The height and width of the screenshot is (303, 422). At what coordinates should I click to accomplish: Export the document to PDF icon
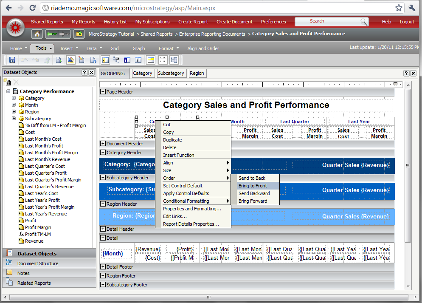[93, 60]
